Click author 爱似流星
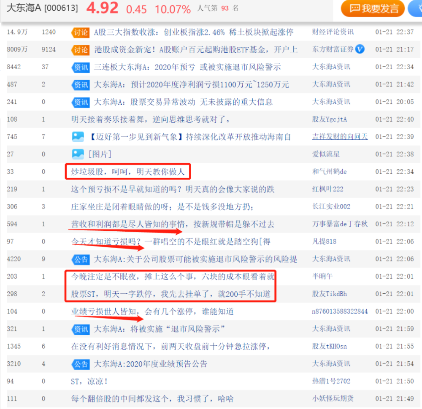This screenshot has height=409, width=422. pyautogui.click(x=326, y=154)
